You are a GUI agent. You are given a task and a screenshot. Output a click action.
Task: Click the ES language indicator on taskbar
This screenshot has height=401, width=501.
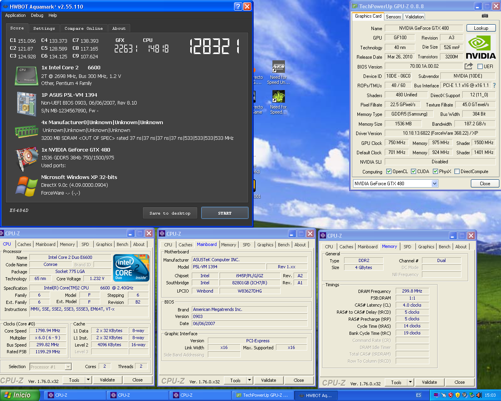[418, 395]
